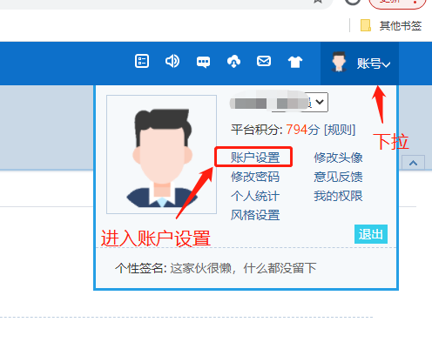Click the speaker announcement icon
Image resolution: width=432 pixels, height=349 pixels.
coord(172,61)
